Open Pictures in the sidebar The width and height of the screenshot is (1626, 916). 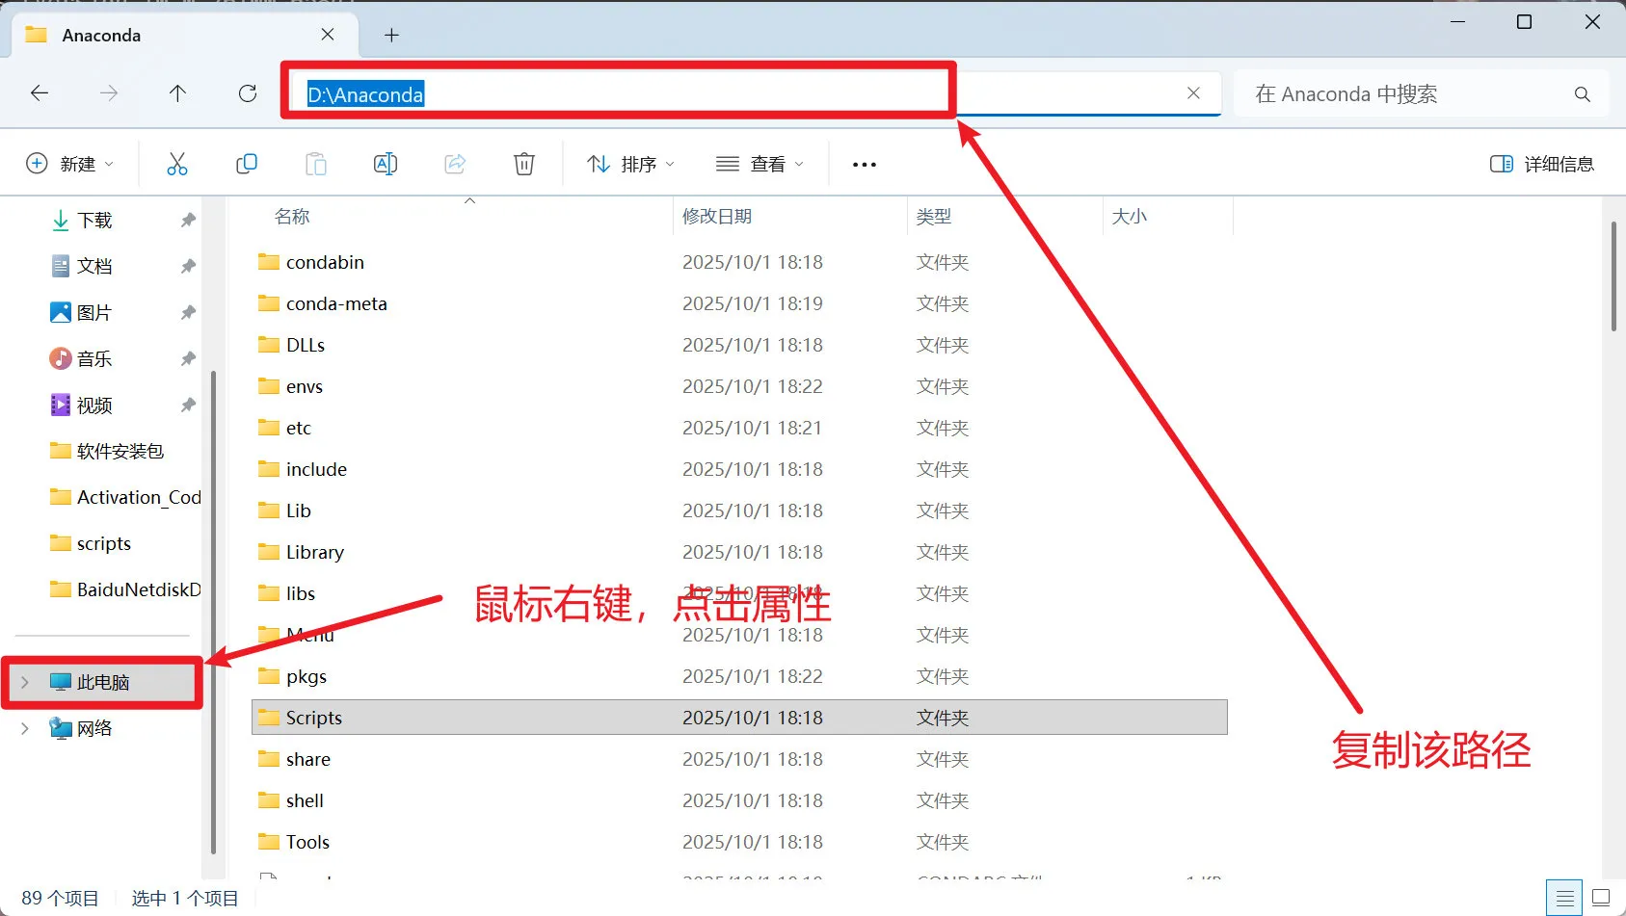94,312
